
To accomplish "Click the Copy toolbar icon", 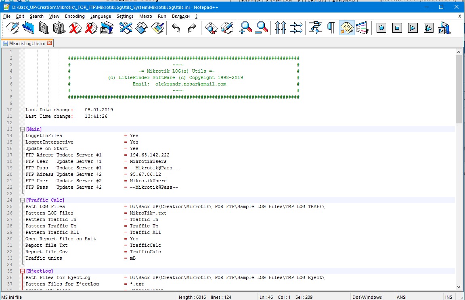I will (141, 28).
